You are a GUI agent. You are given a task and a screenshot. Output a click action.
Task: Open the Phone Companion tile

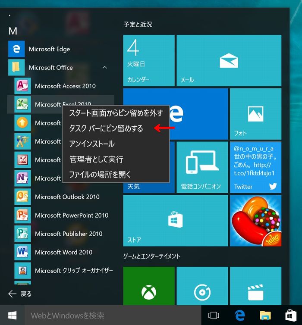click(x=202, y=167)
